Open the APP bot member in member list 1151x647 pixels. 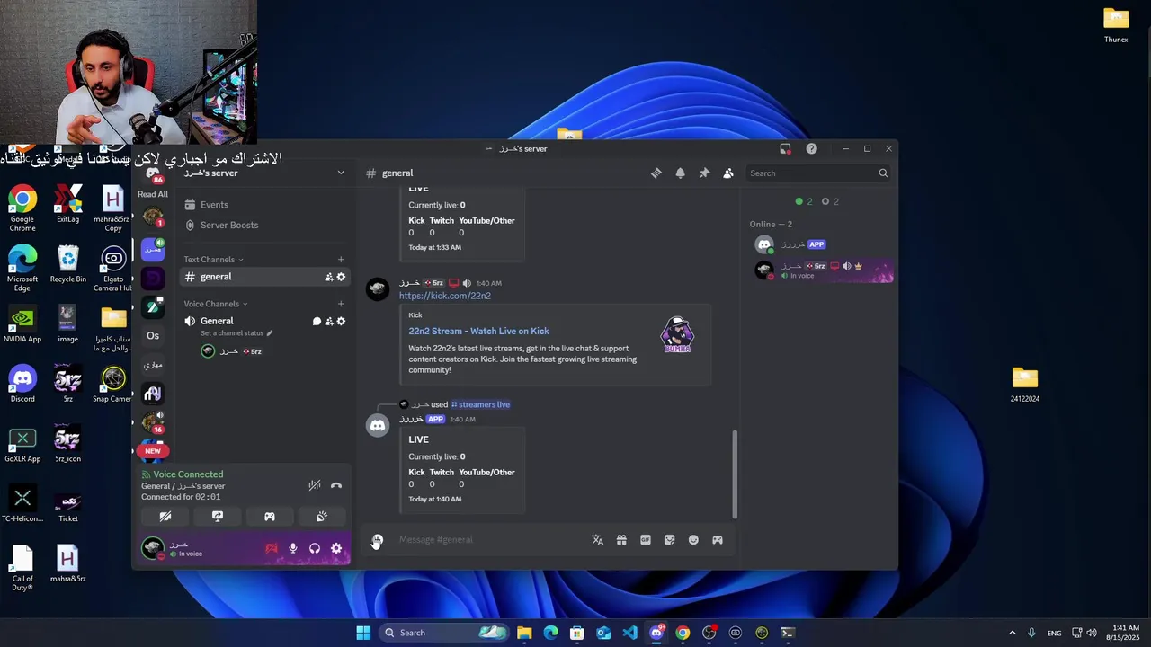823,244
